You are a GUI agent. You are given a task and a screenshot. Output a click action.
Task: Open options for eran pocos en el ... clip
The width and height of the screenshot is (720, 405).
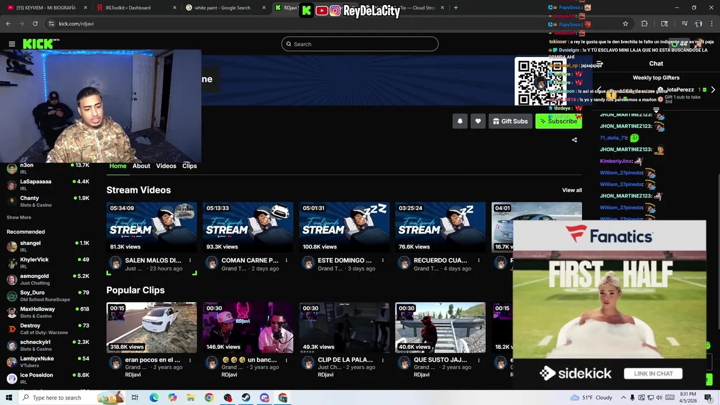(190, 360)
